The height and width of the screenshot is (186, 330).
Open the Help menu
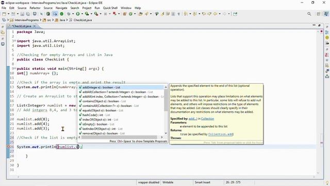pyautogui.click(x=138, y=8)
